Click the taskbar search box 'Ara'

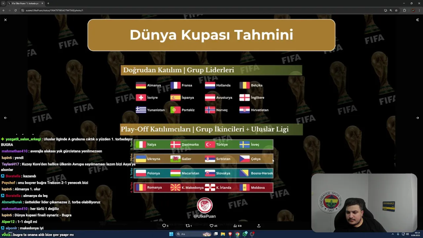(193, 234)
